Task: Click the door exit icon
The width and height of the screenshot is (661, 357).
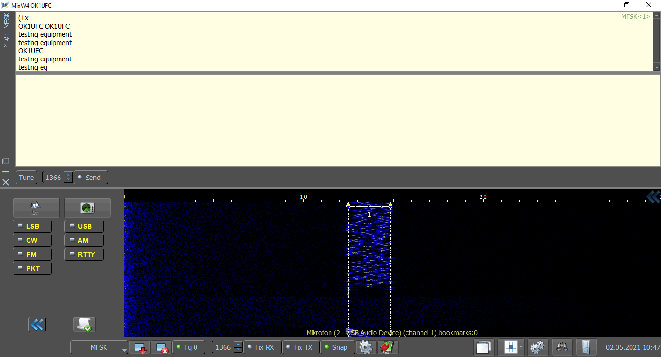Action: (586, 347)
